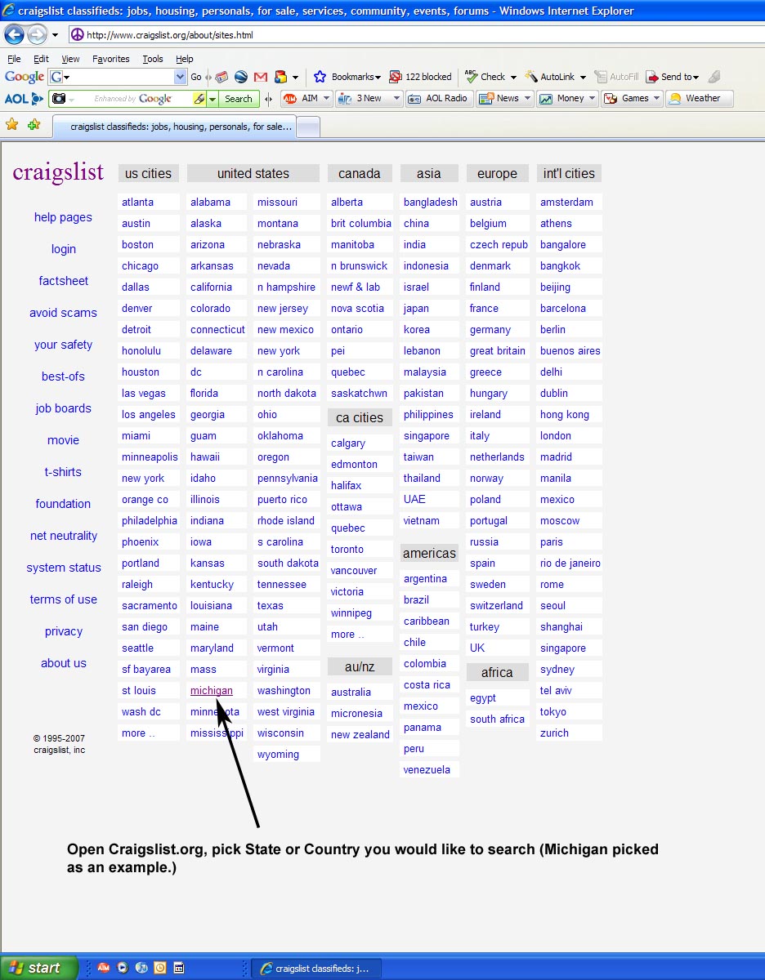
Task: Click the address bar URL field
Action: coord(417,35)
